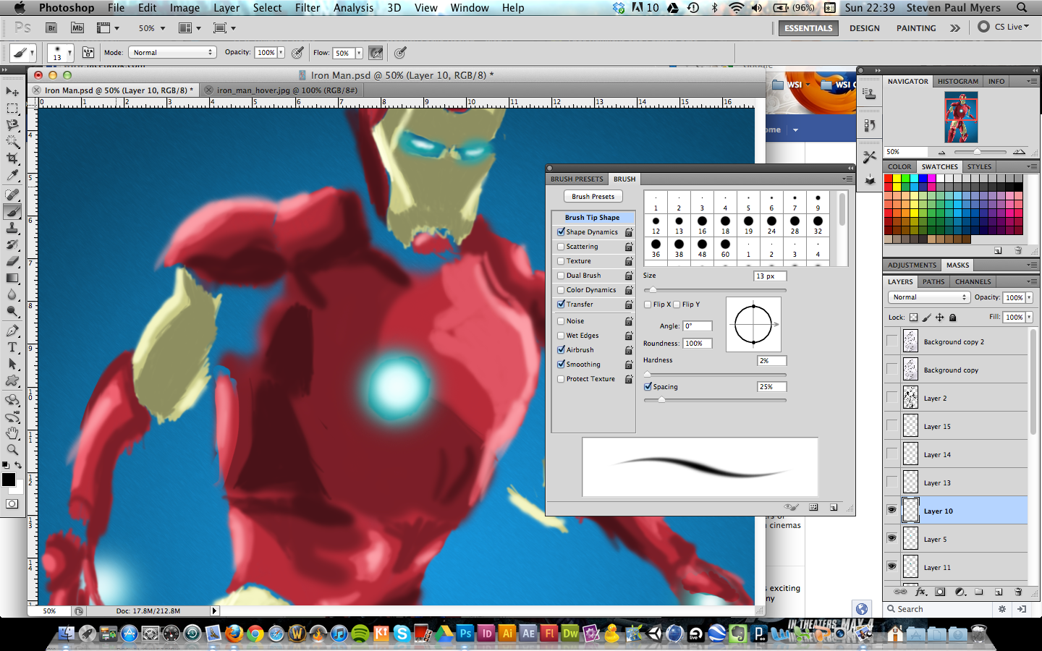
Task: Enable Texture checkbox
Action: 561,261
